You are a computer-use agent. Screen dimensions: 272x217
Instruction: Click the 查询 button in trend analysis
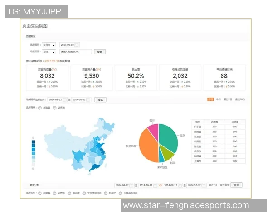point(236,185)
